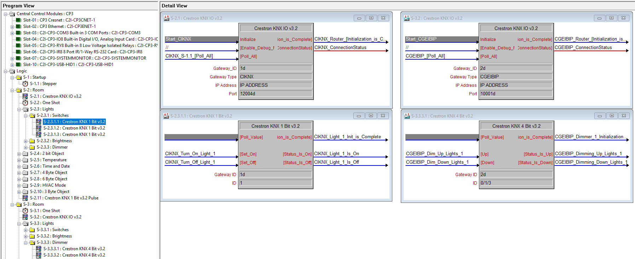The height and width of the screenshot is (259, 635).
Task: Close the S-3.3.3.1 KNX 4 Bit window
Action: [x=624, y=116]
